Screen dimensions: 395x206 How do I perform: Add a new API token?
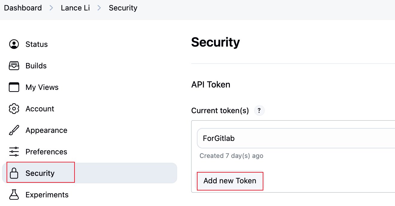pos(230,181)
